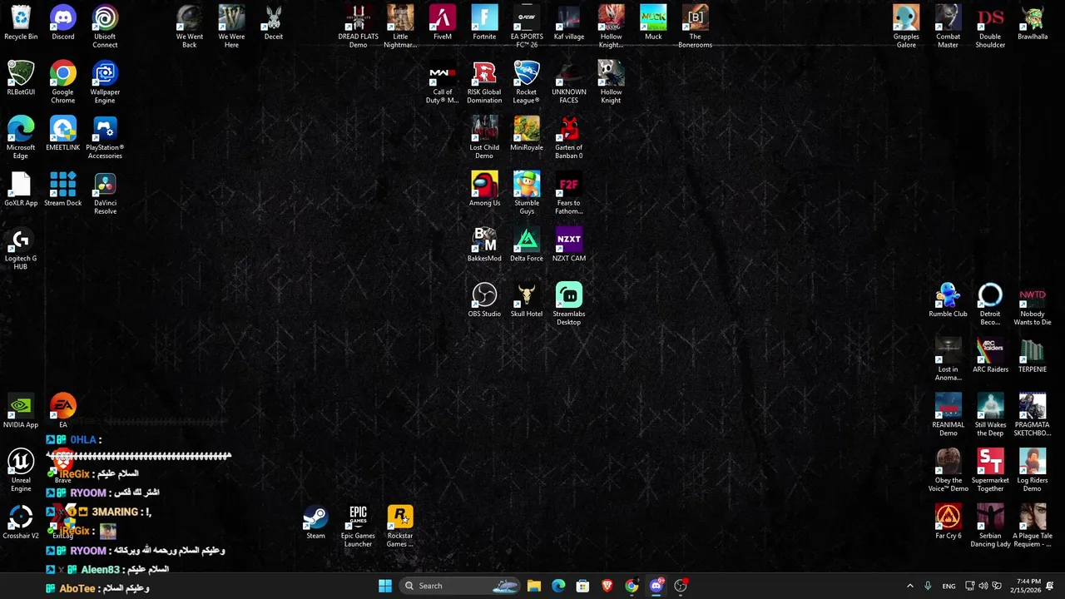This screenshot has width=1065, height=599.
Task: Focus the taskbar Search box
Action: [x=460, y=586]
